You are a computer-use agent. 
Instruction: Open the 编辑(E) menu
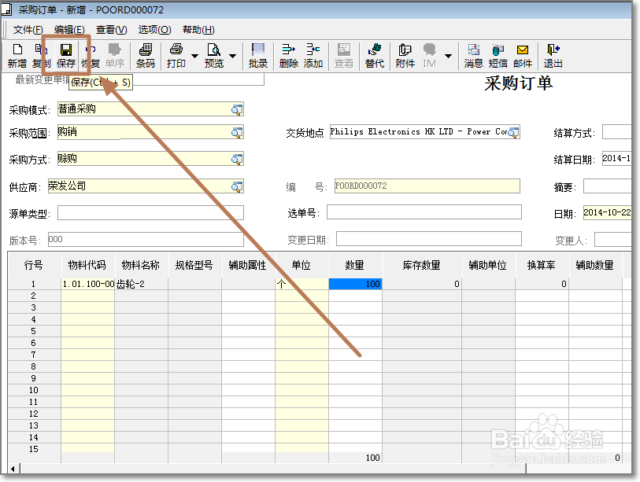click(x=69, y=30)
